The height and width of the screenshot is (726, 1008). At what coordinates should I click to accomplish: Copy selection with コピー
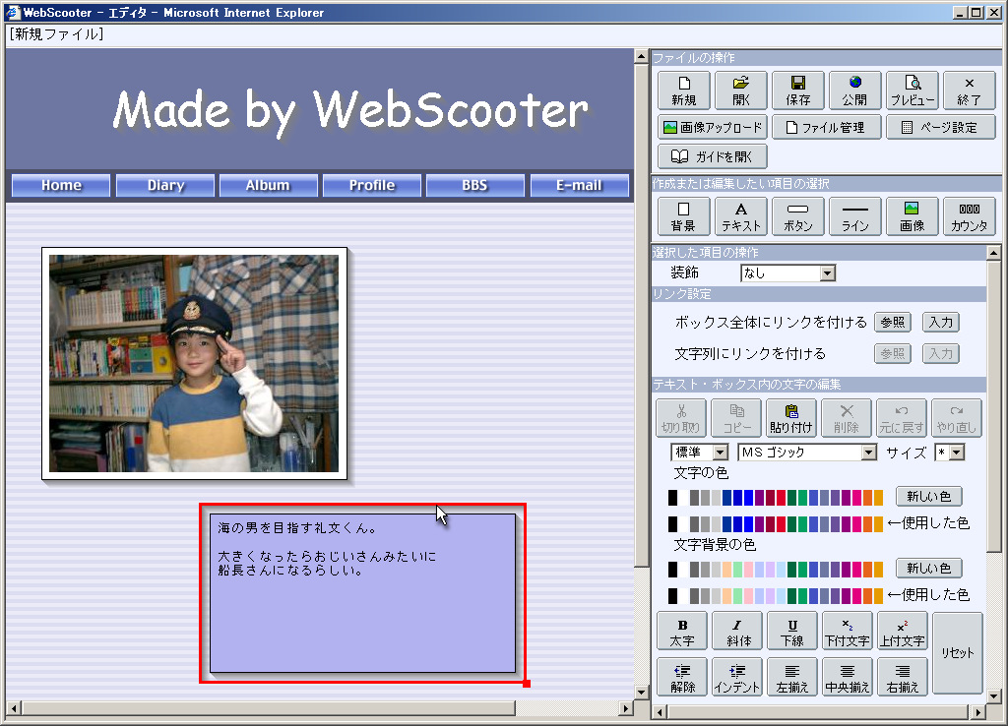[736, 418]
